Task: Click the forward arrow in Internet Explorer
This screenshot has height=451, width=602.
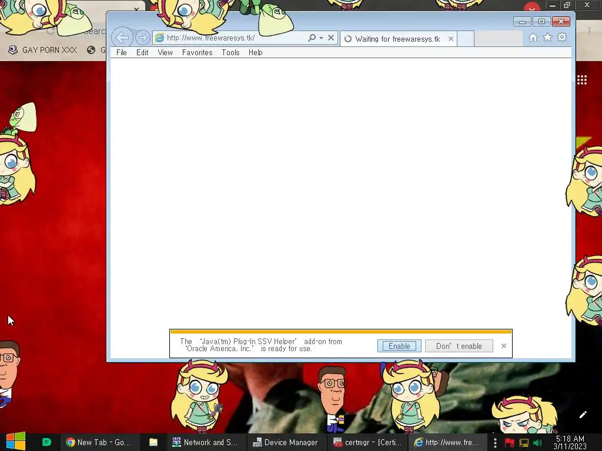Action: (x=142, y=38)
